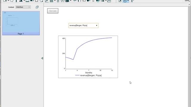Click the area-graph icon at the toolbar end
Viewport: 191px width, 107px height.
point(109,1)
